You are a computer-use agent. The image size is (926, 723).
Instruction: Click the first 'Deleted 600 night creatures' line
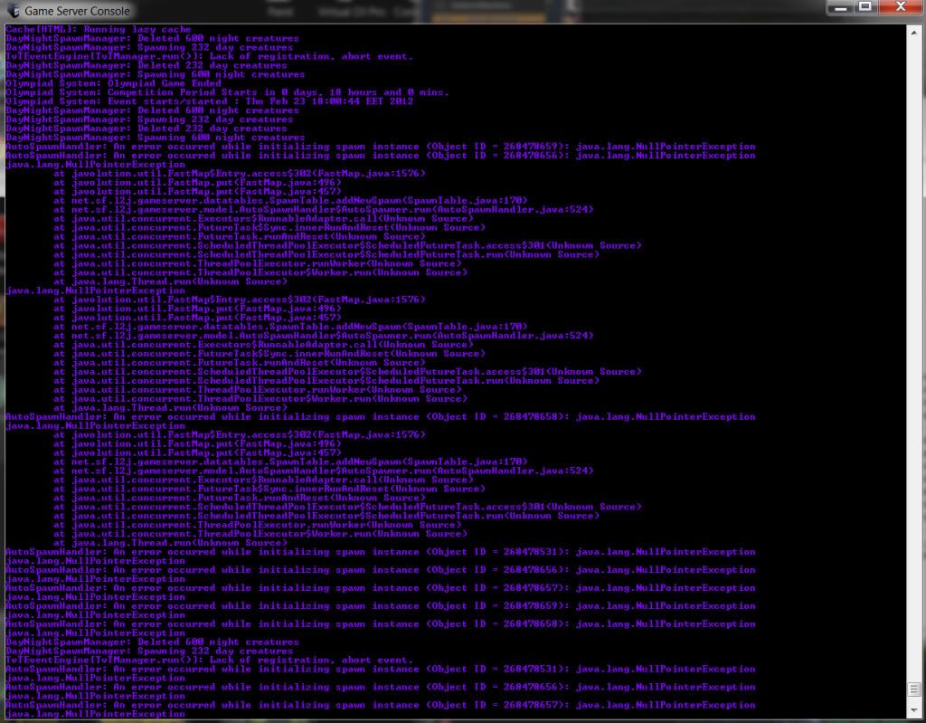coord(152,38)
